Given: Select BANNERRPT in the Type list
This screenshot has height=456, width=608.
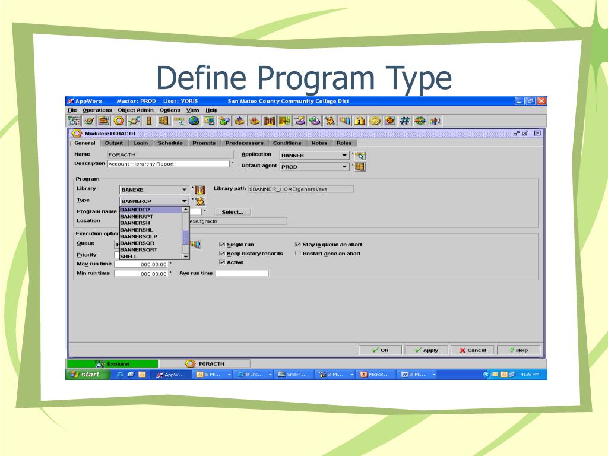Looking at the screenshot, I should coord(151,216).
